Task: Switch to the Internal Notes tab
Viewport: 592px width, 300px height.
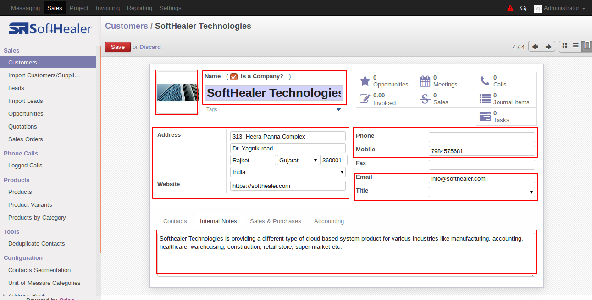Action: coord(218,221)
